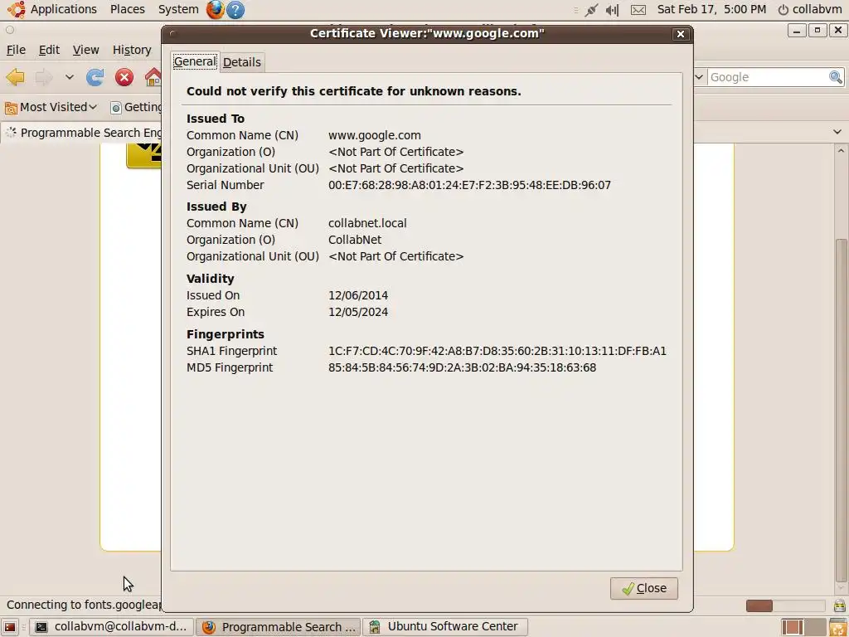Screen dimensions: 849x637
Task: Click the expiry date 12/05/2024
Action: tap(358, 312)
